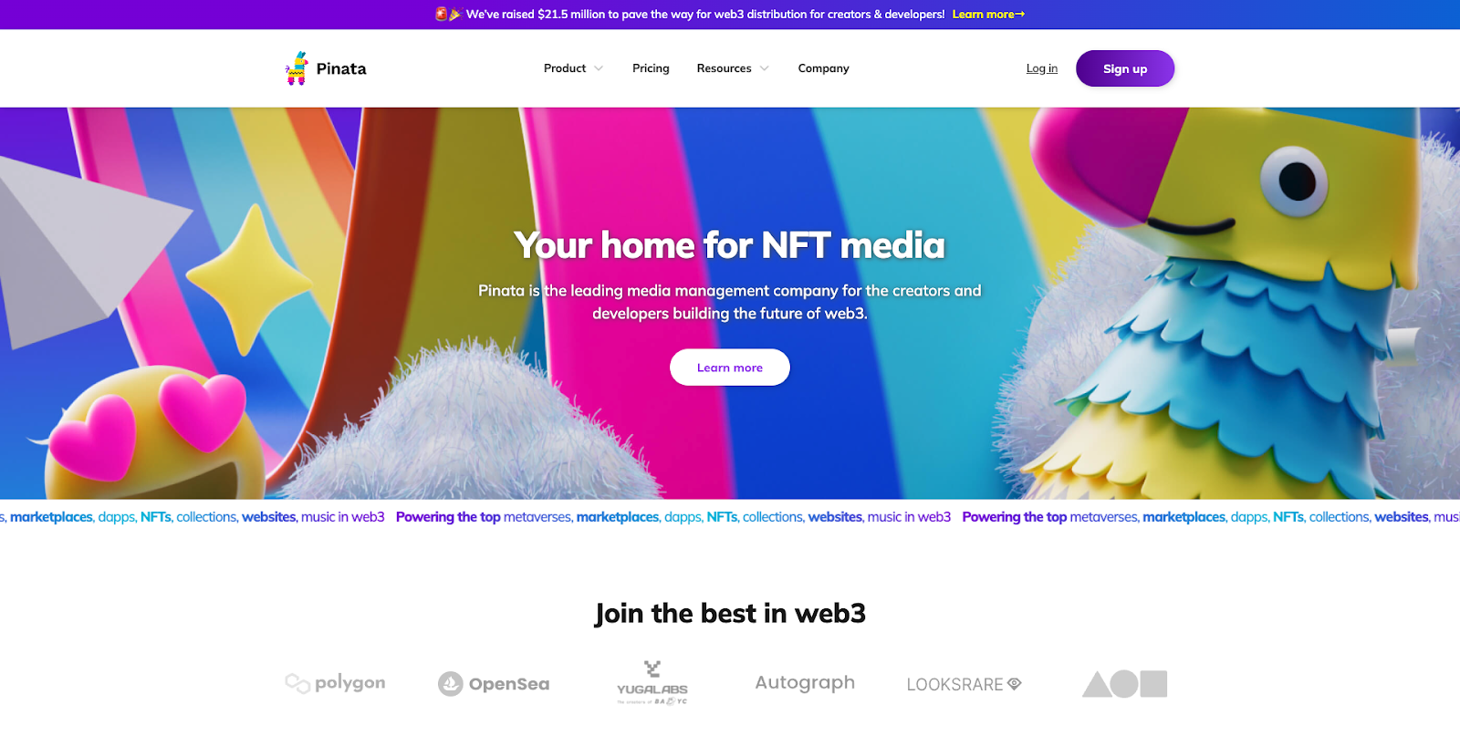Viewport: 1460px width, 736px height.
Task: Click the Log in link
Action: 1042,68
